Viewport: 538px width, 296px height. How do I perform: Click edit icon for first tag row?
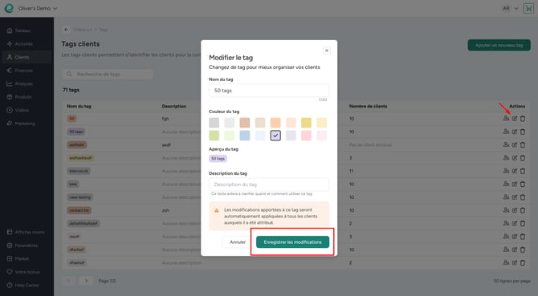coord(515,119)
